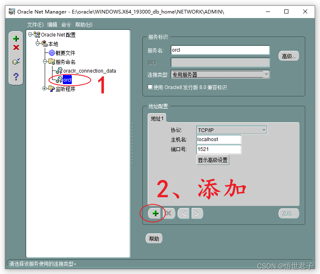
Task: Open the 连接类型 dropdown
Action: click(x=266, y=75)
